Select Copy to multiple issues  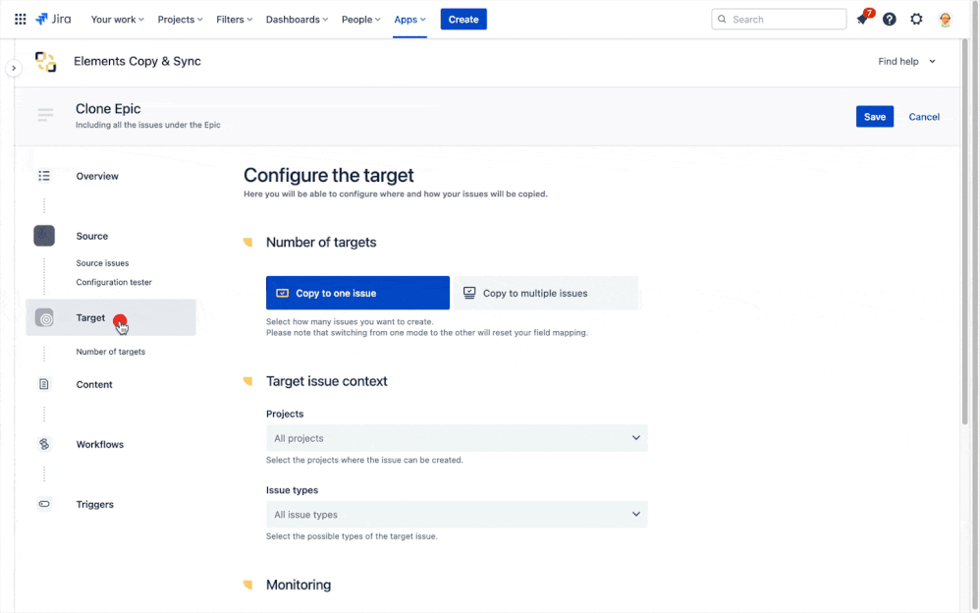click(546, 293)
